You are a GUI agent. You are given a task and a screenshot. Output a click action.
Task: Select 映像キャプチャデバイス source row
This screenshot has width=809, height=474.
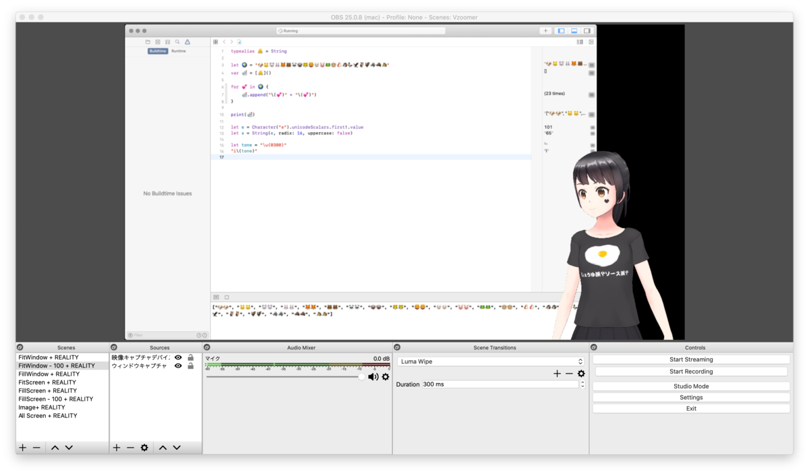click(155, 357)
